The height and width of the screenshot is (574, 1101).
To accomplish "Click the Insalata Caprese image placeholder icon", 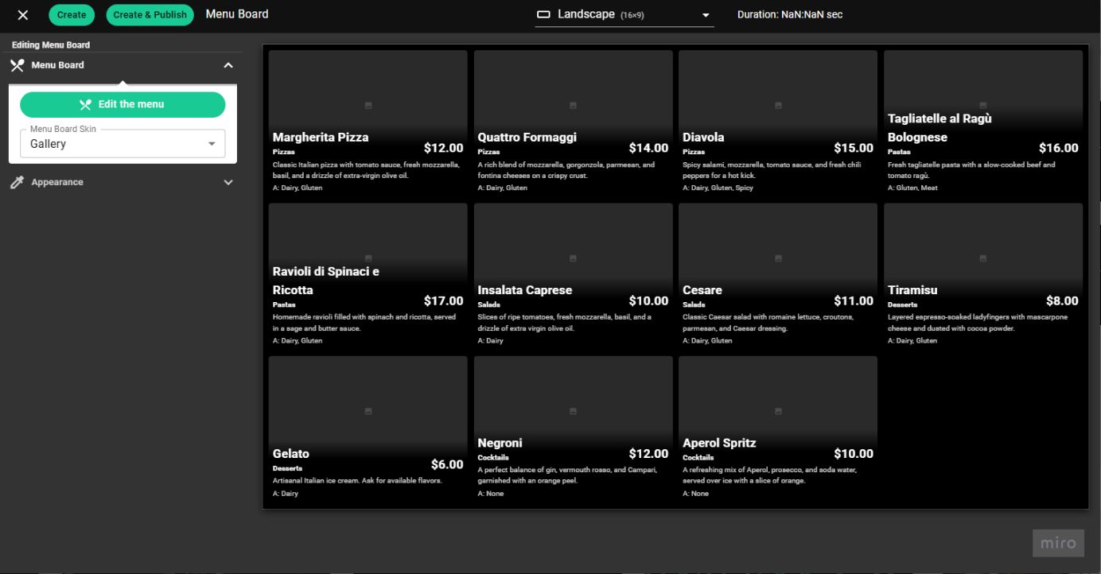I will click(574, 258).
